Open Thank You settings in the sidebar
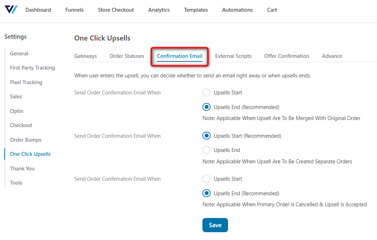This screenshot has height=240, width=377. 22,168
